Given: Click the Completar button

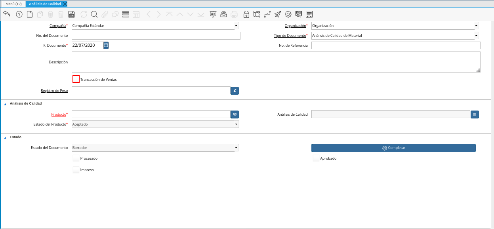Looking at the screenshot, I should click(x=393, y=148).
